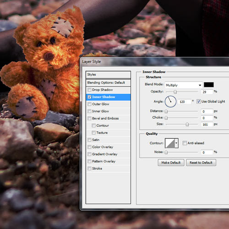Enable the Outer Glow checkbox

click(x=89, y=104)
